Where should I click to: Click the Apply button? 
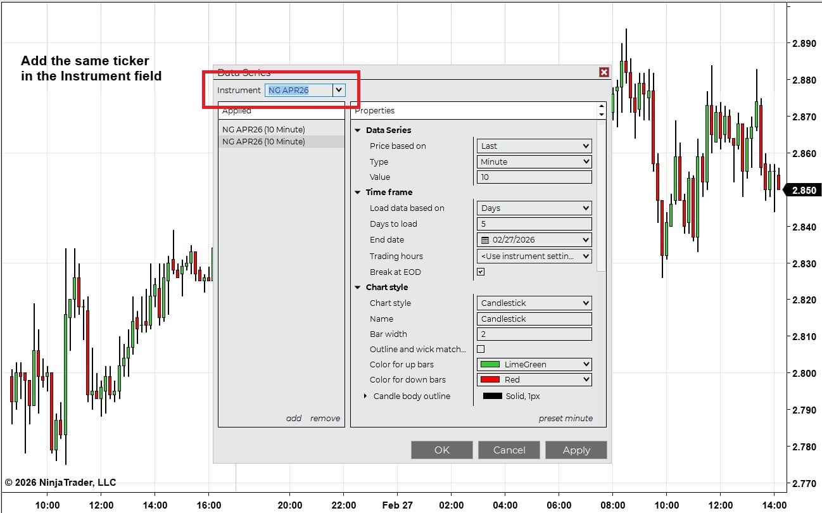[576, 450]
